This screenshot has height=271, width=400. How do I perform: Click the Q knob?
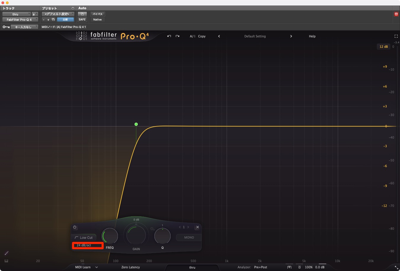[162, 237]
